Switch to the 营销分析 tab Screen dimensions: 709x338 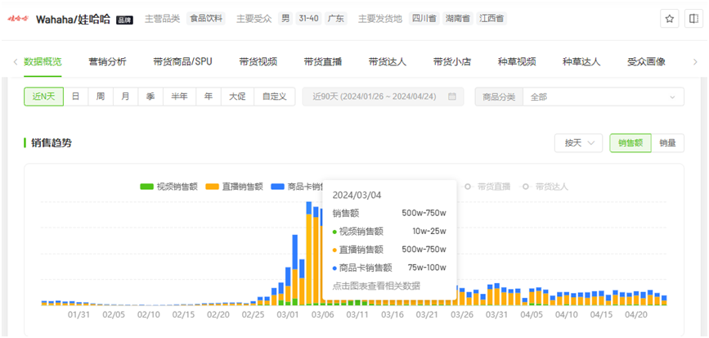pos(107,61)
